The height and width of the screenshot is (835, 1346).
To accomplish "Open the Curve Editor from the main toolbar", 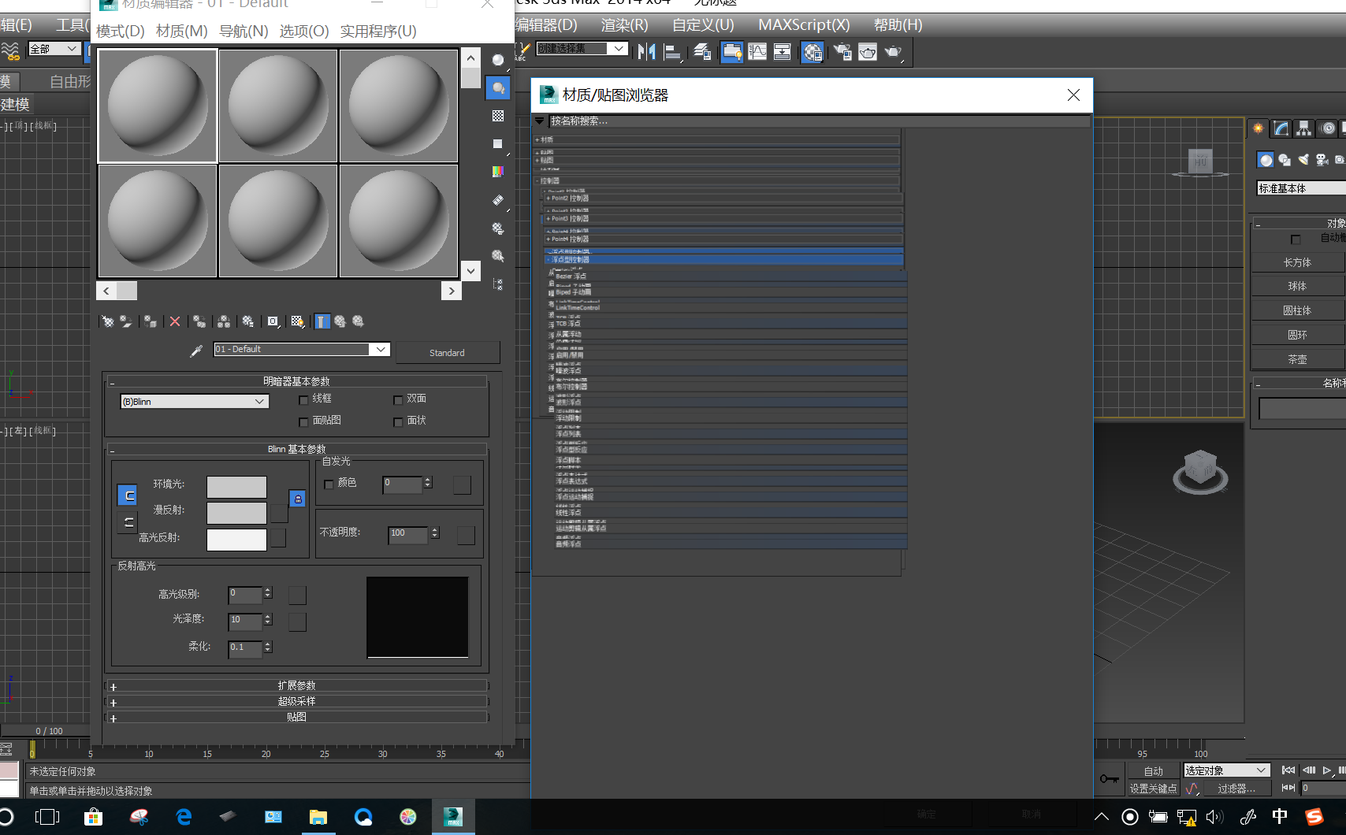I will click(757, 52).
